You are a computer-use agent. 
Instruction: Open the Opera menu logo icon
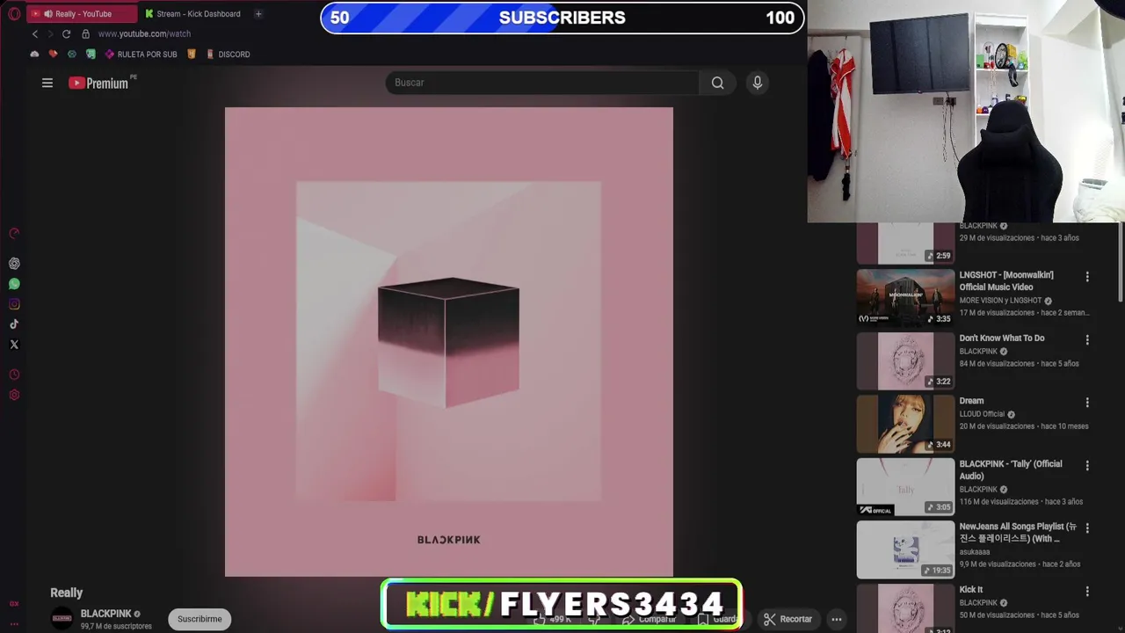tap(14, 14)
